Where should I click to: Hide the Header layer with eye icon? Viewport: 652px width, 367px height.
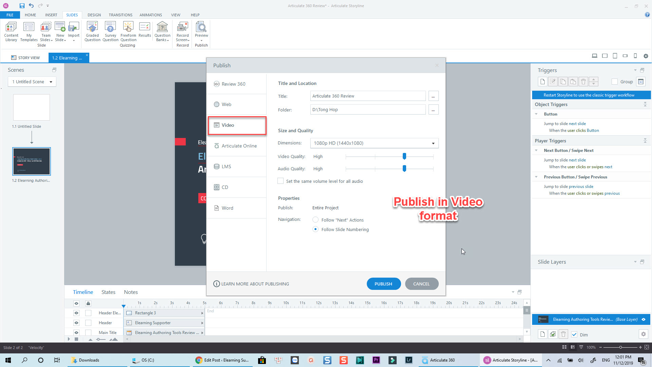point(76,323)
